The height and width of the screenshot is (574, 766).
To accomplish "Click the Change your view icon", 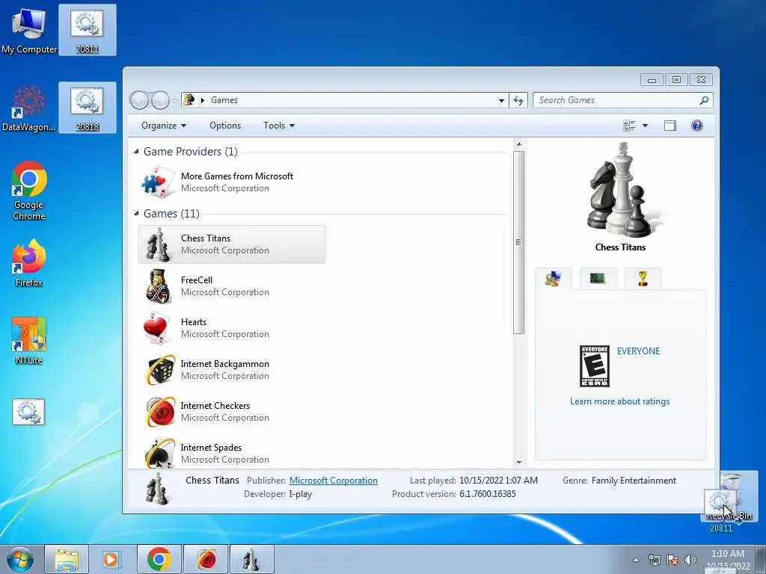I will pyautogui.click(x=629, y=126).
